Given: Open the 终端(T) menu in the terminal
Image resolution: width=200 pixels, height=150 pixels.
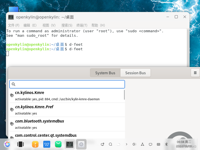Looking at the screenshot, I should [82, 25].
